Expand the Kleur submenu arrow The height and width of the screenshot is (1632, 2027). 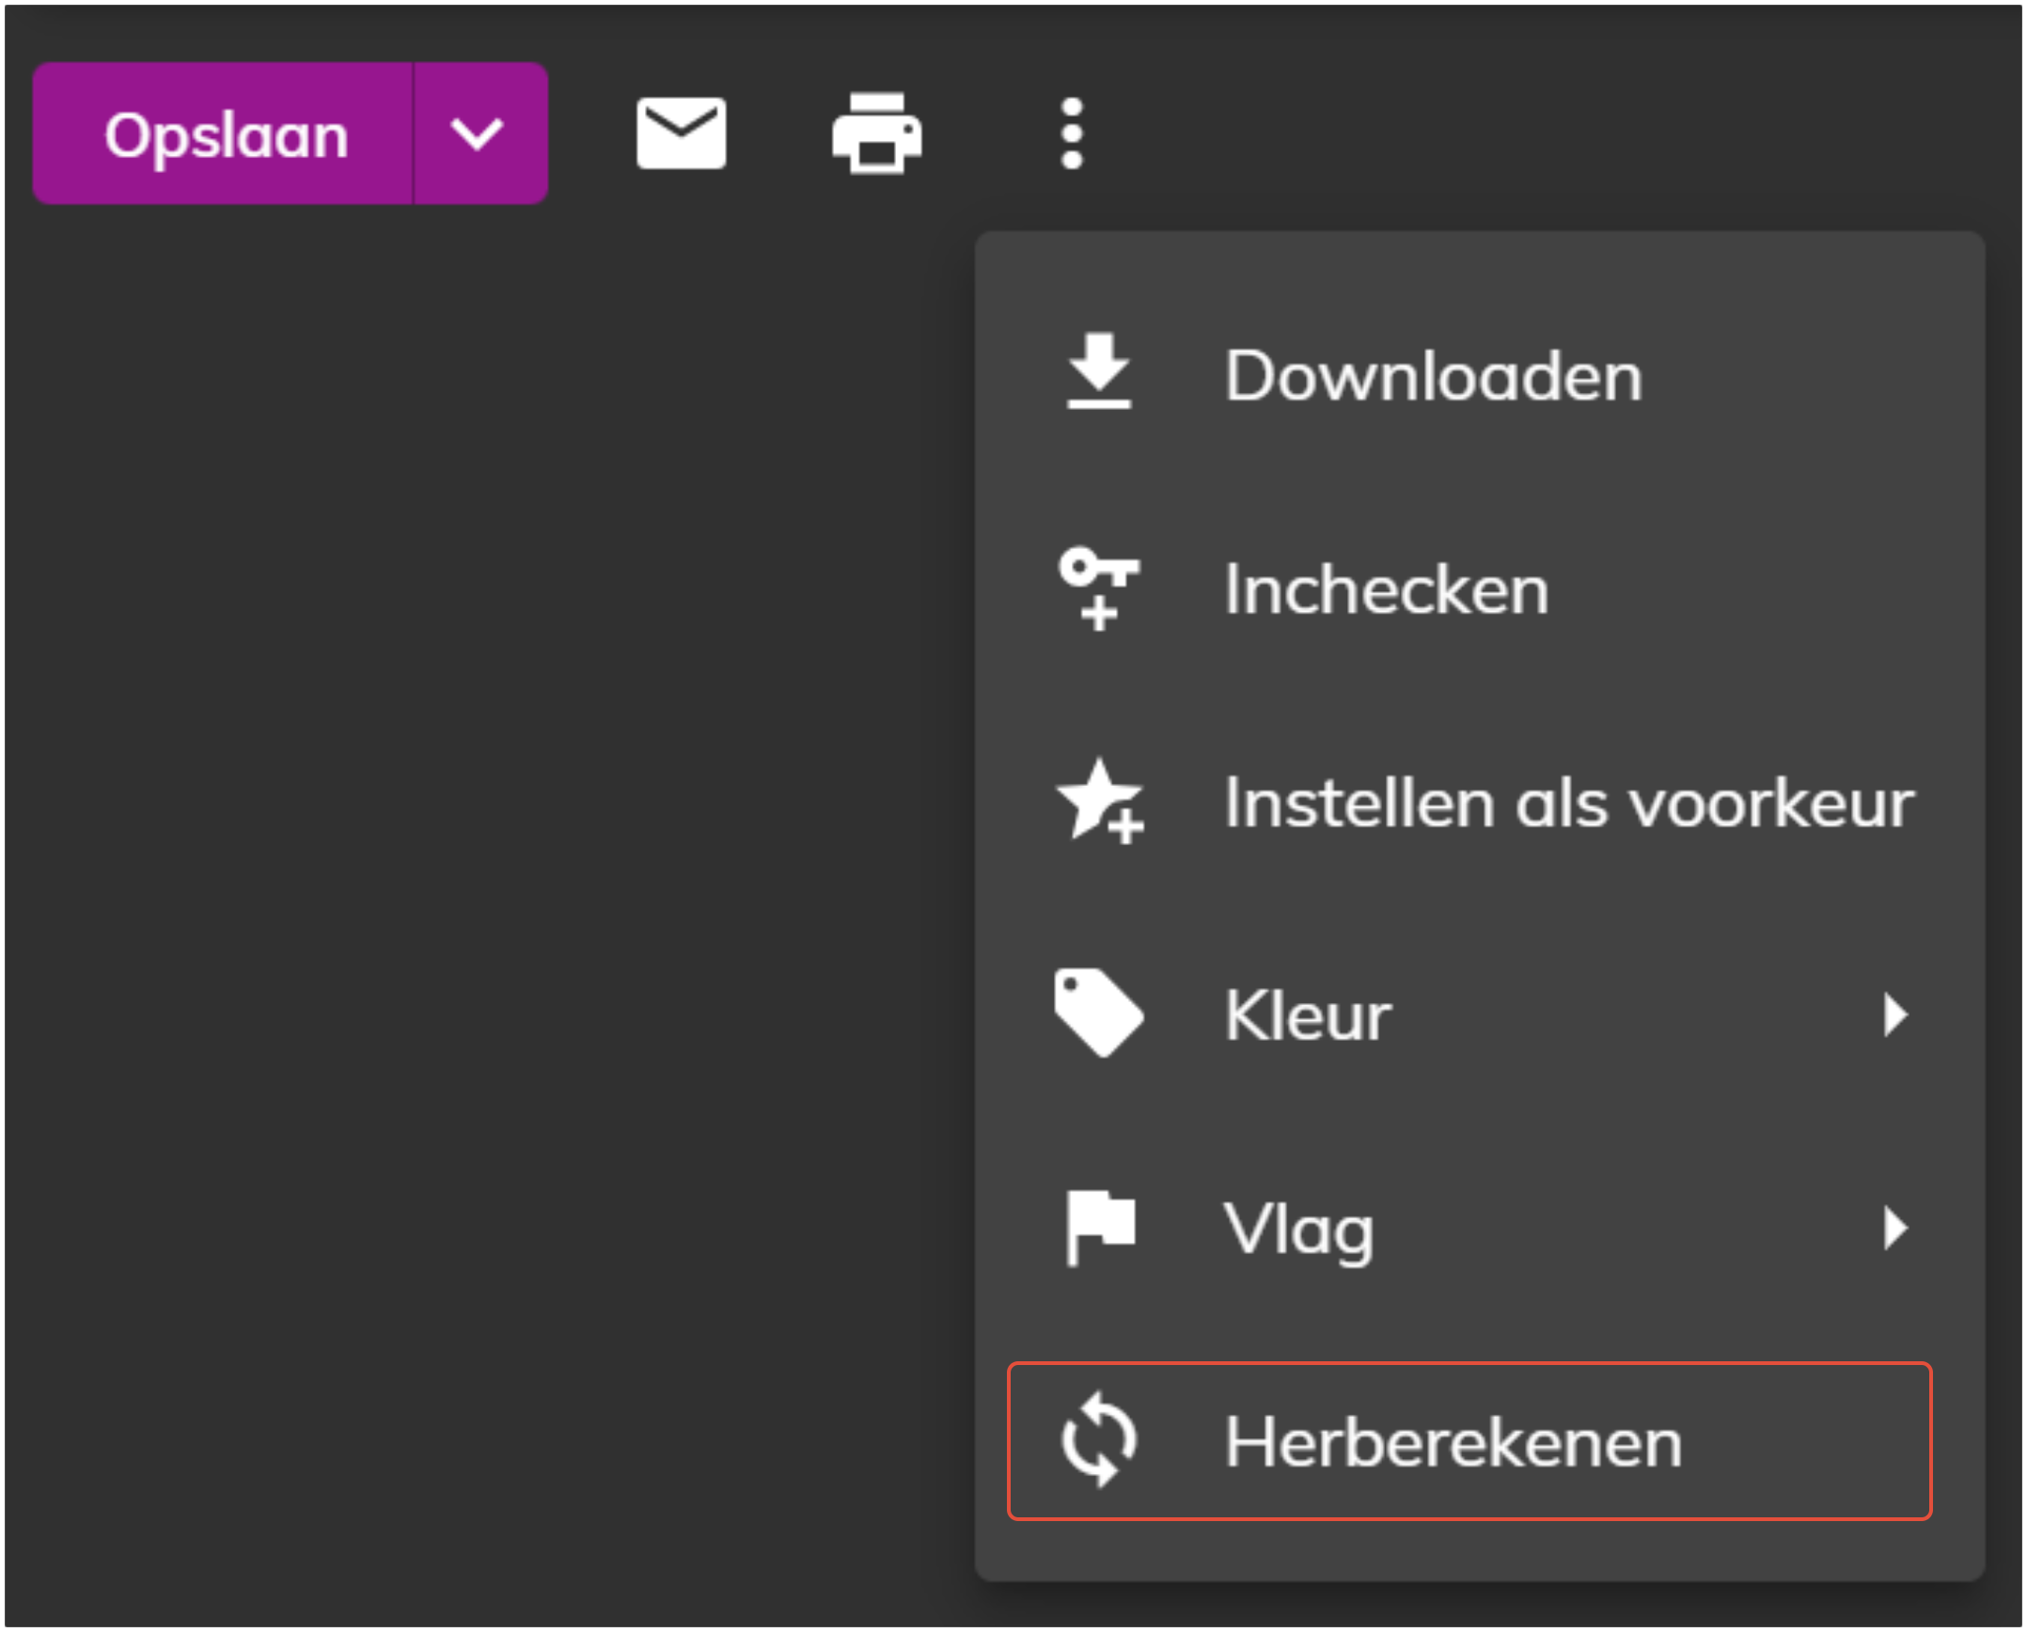pyautogui.click(x=1894, y=1015)
